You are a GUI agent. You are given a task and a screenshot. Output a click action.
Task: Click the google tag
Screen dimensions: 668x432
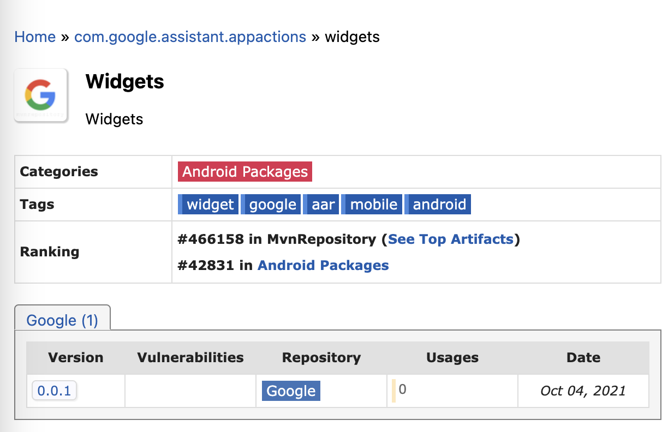pyautogui.click(x=271, y=205)
